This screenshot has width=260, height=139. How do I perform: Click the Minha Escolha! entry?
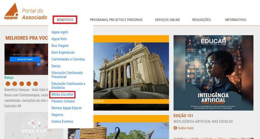62,94
